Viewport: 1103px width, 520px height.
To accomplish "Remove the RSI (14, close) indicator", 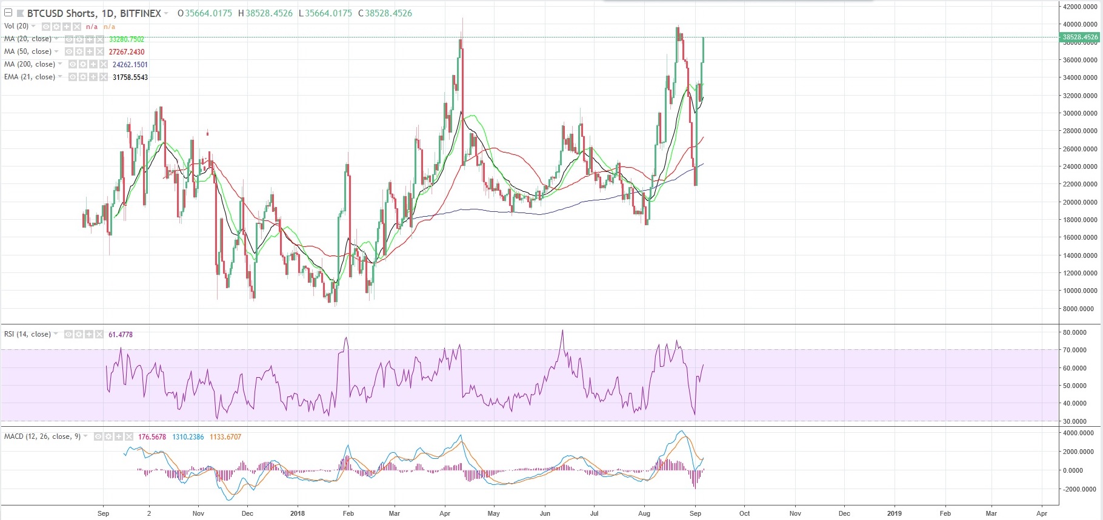I will (99, 334).
